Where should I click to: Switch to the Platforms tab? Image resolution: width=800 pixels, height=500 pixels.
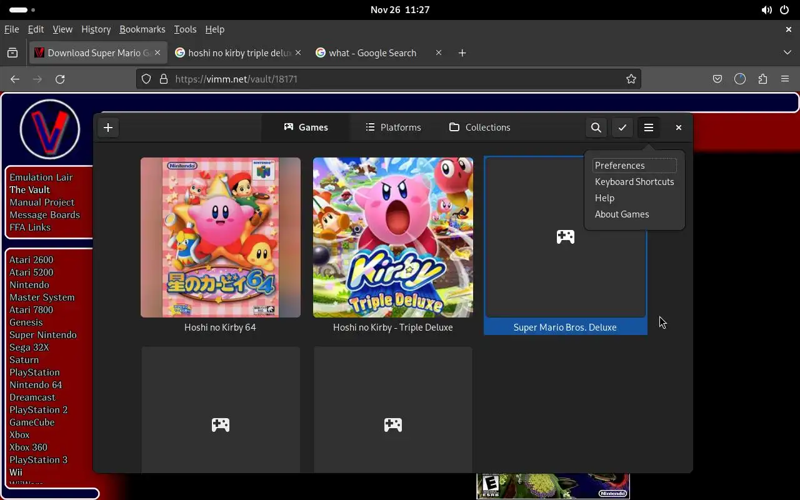click(x=393, y=127)
